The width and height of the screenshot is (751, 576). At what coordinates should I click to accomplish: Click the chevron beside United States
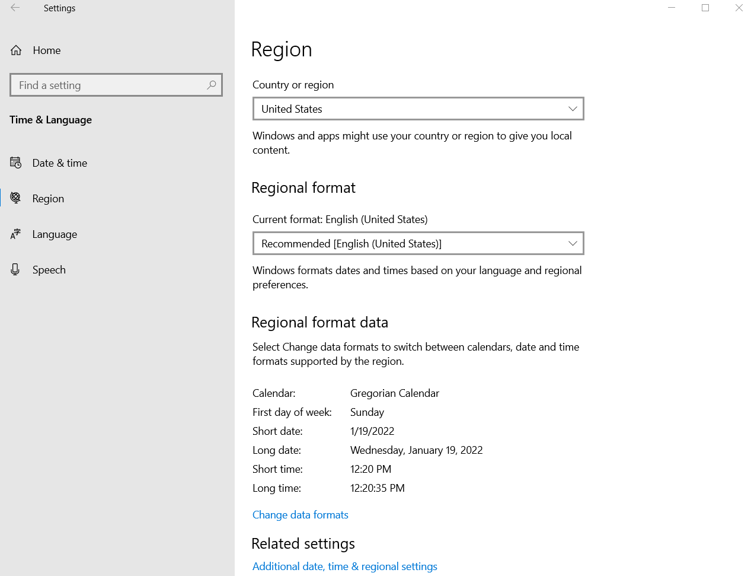pyautogui.click(x=573, y=109)
